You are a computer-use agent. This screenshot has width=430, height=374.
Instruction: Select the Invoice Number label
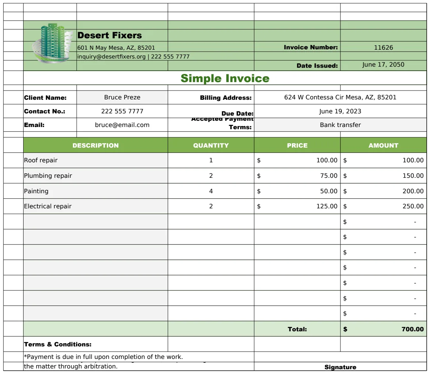pyautogui.click(x=311, y=47)
